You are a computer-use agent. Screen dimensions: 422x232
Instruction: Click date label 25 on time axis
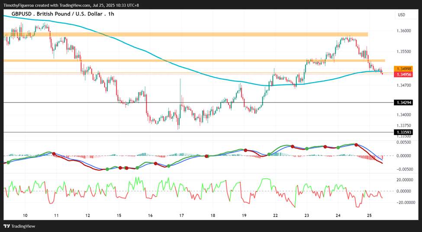pos(369,216)
